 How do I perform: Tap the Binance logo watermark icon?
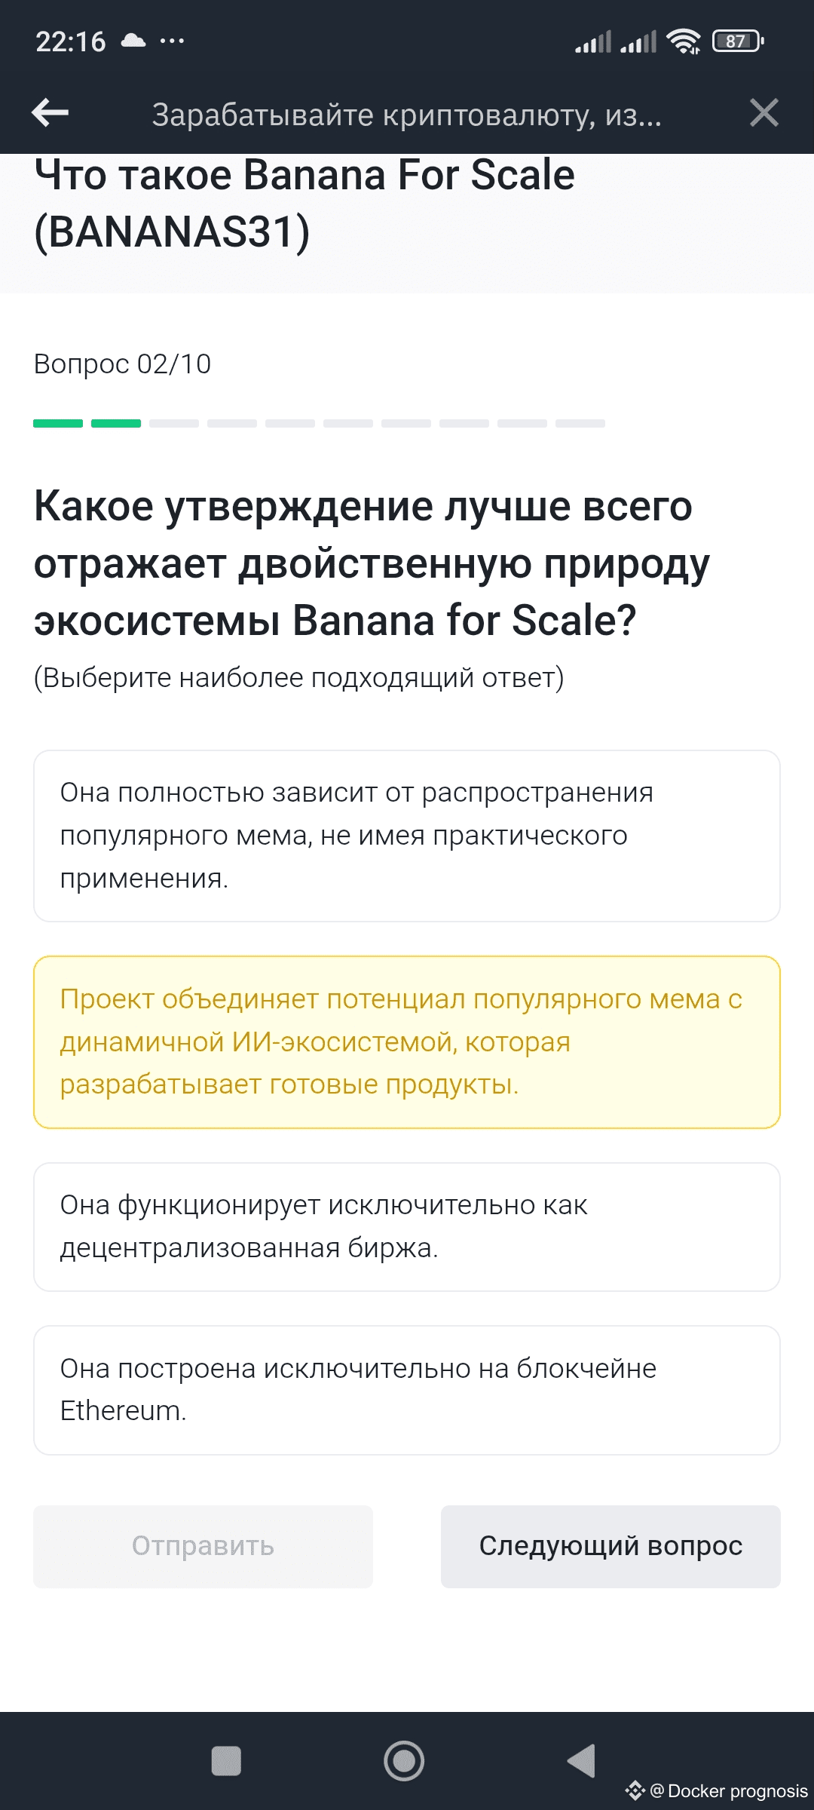pyautogui.click(x=635, y=1790)
